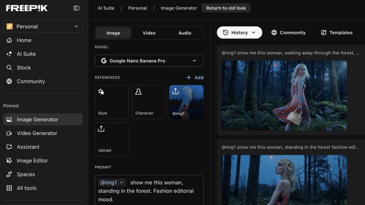The image size is (365, 205).
Task: Click the Pinned section label
Action: [11, 106]
